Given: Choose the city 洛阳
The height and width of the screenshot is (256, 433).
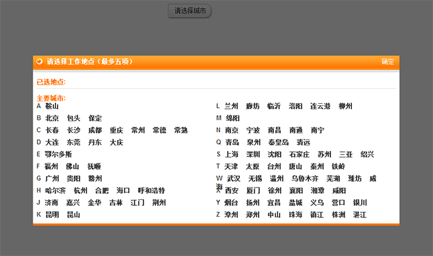Looking at the screenshot, I should [x=296, y=106].
